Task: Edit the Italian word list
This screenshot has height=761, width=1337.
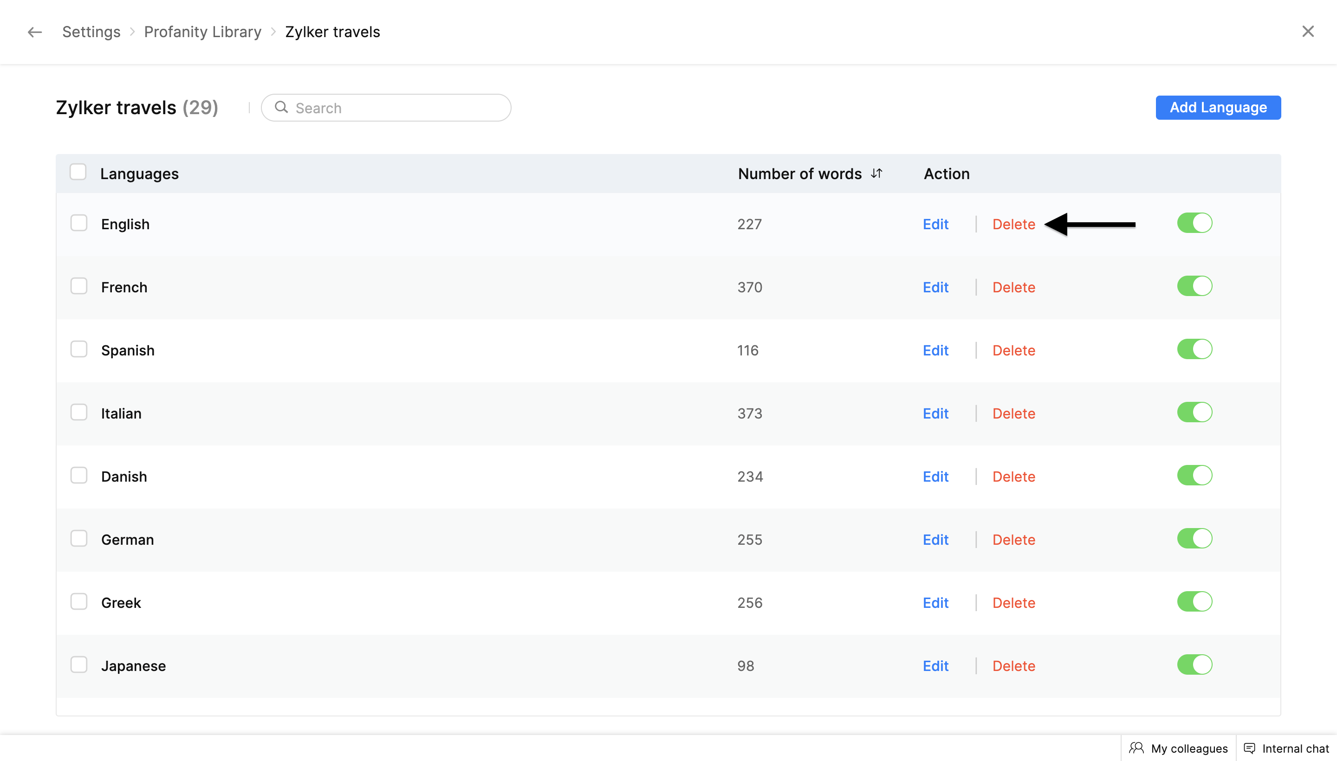Action: click(x=935, y=413)
